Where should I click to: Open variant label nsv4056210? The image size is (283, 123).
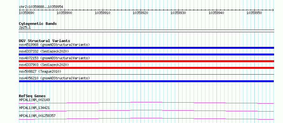coord(54,78)
